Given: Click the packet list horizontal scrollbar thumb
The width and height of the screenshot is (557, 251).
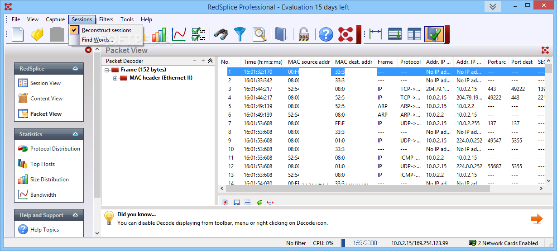Looking at the screenshot, I should 358,188.
